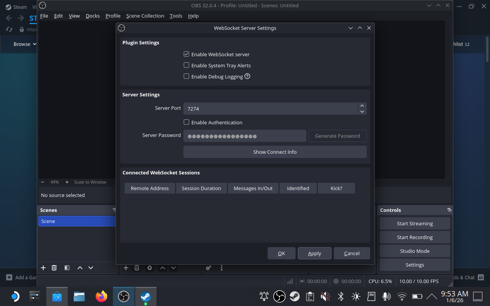Viewport: 490px width, 306px height.
Task: Uncheck Enable WebSocket server
Action: pos(186,54)
